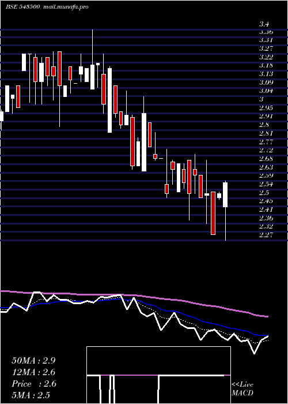Click the 50MA : 2.9 readout
The width and height of the screenshot is (288, 404).
coord(33,361)
